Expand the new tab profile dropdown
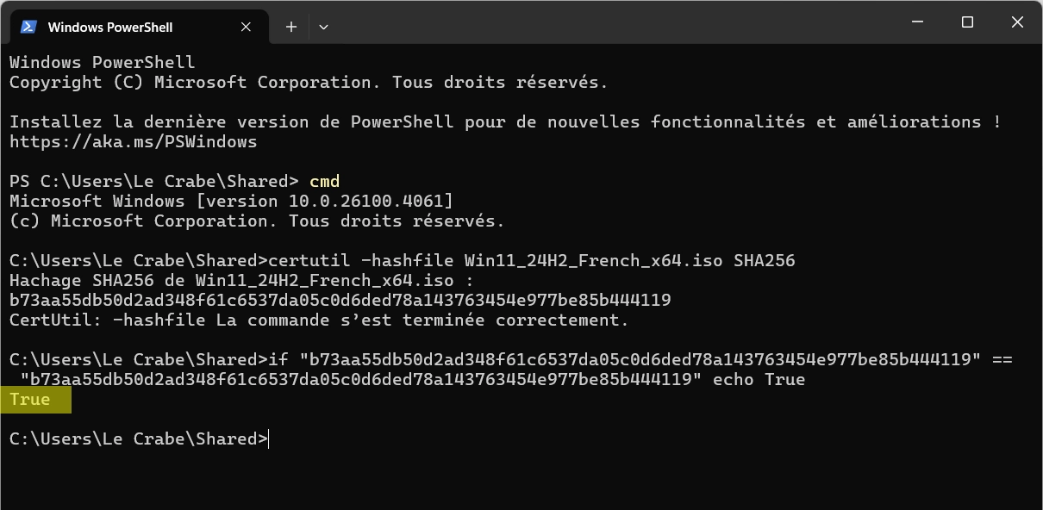This screenshot has width=1043, height=510. pos(323,27)
